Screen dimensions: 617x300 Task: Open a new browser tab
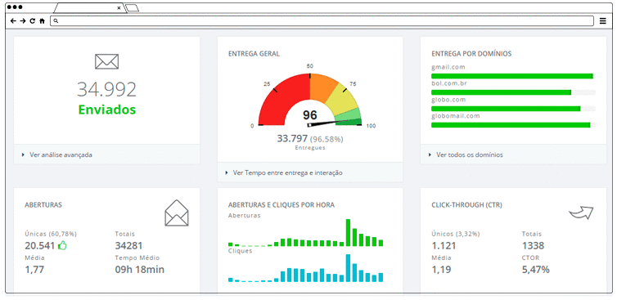(133, 8)
